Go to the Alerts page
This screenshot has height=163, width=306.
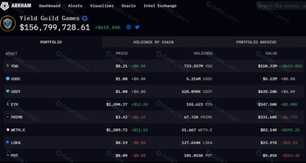(x=75, y=6)
